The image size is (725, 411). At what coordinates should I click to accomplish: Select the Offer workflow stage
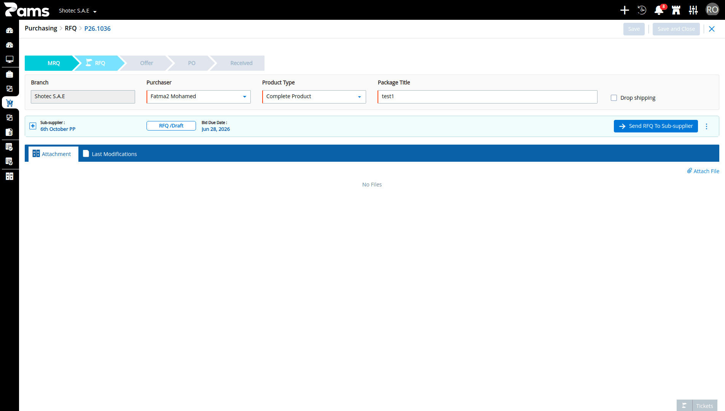pyautogui.click(x=146, y=63)
